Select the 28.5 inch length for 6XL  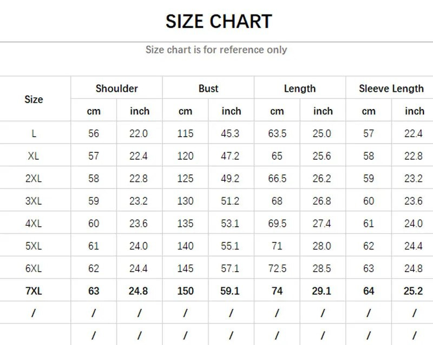322,268
